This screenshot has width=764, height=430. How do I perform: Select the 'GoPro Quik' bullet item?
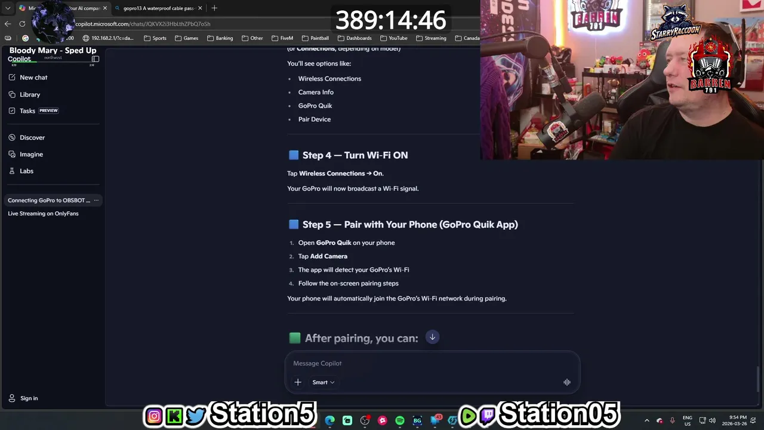click(x=315, y=106)
